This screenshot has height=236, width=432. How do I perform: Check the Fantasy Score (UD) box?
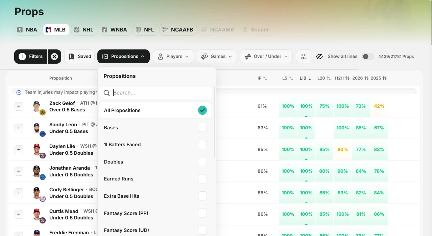pyautogui.click(x=202, y=230)
